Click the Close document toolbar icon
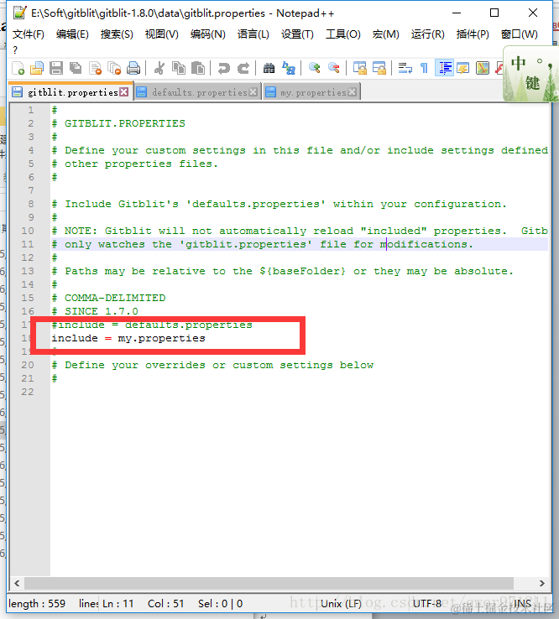The width and height of the screenshot is (559, 619). pyautogui.click(x=95, y=68)
